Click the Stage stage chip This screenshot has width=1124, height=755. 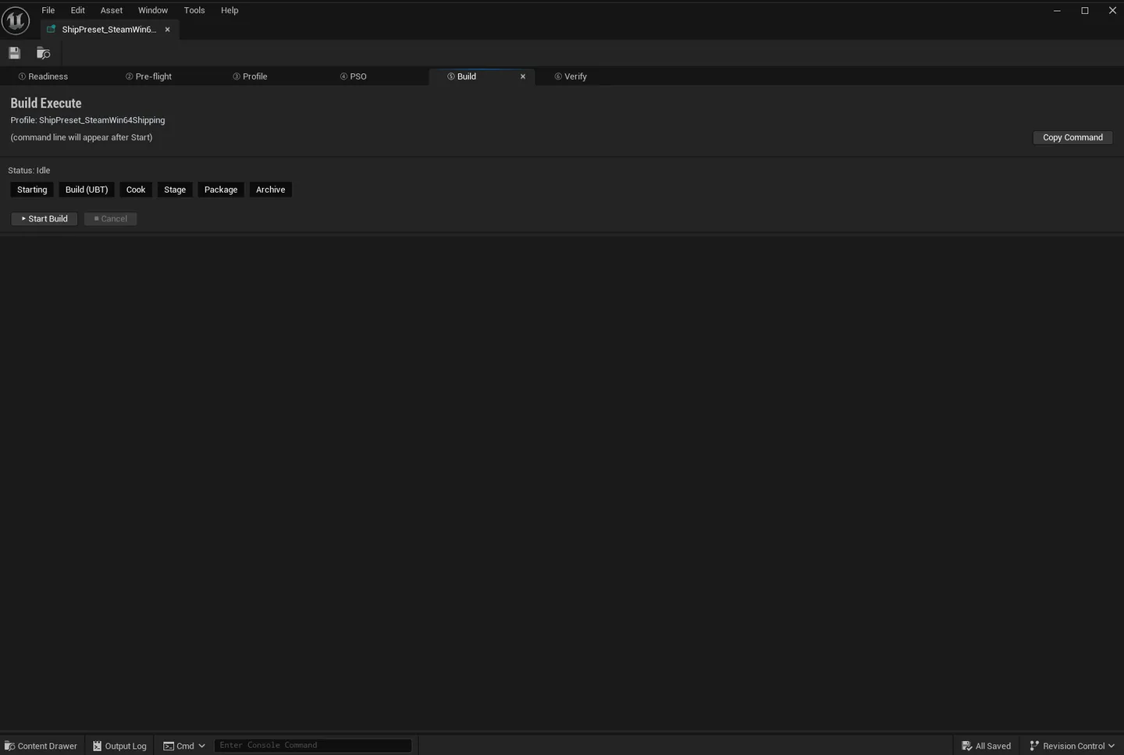[175, 190]
